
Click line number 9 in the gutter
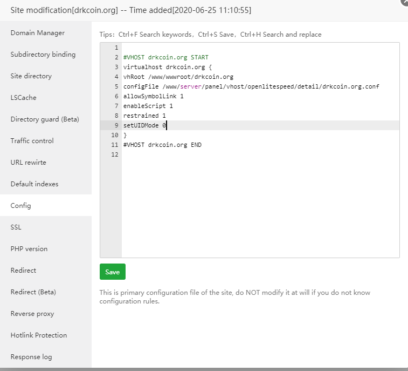[115, 125]
